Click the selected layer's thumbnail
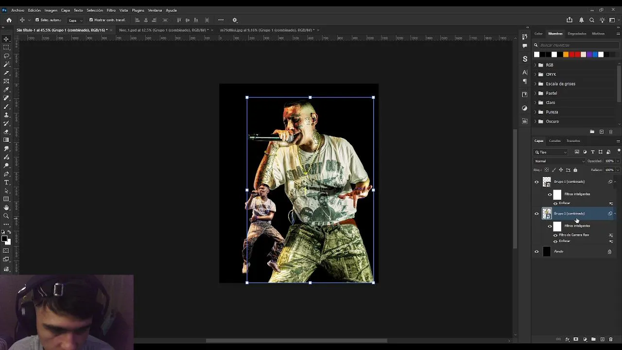Image resolution: width=622 pixels, height=350 pixels. point(547,213)
